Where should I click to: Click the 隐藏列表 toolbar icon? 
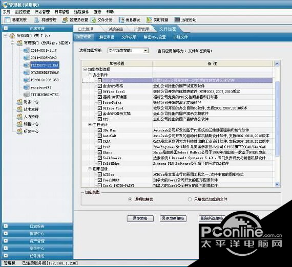tap(8, 20)
